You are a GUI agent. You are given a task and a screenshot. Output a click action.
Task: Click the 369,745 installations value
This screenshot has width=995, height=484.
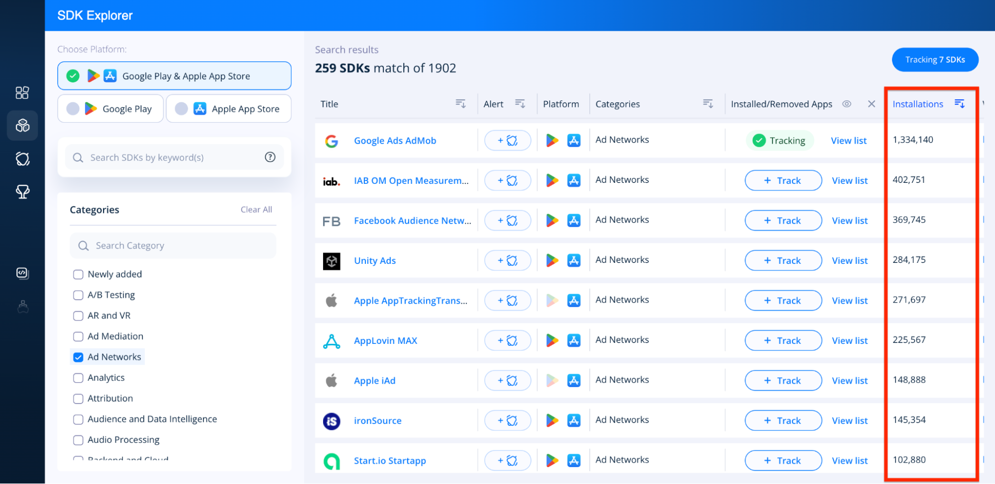pyautogui.click(x=909, y=220)
